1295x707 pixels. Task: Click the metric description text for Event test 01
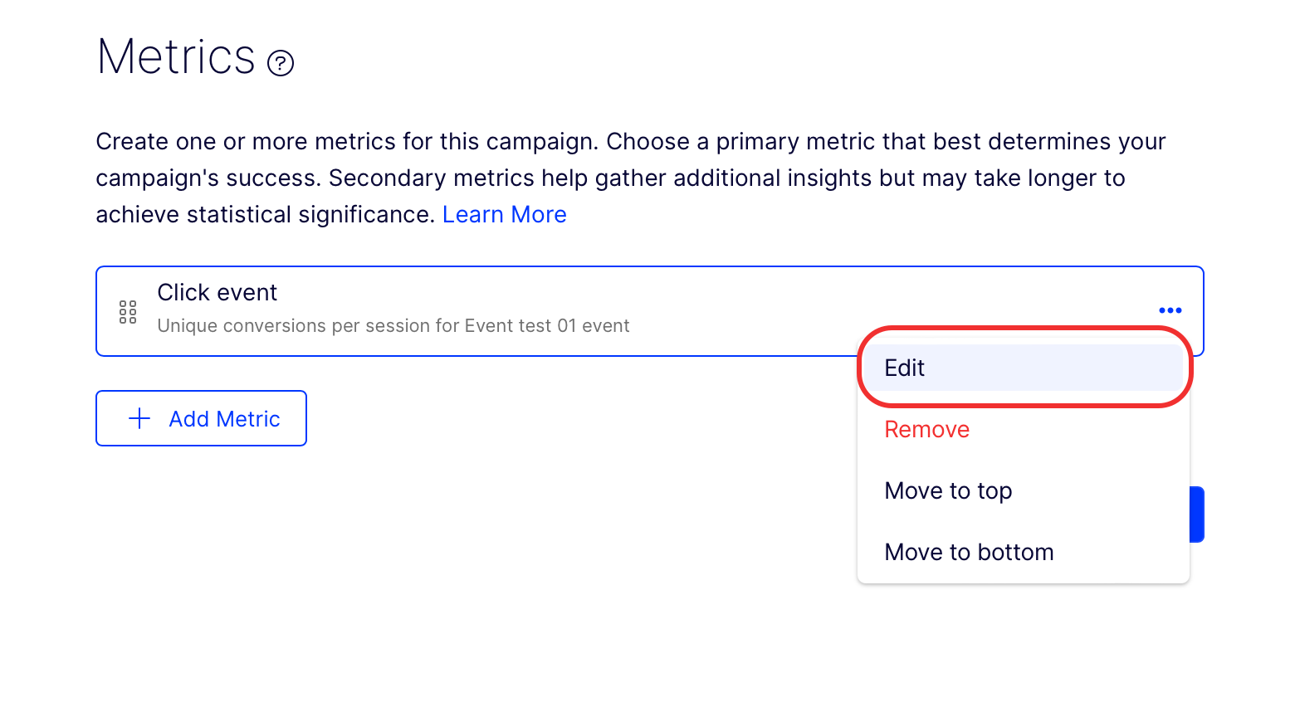[x=393, y=325]
